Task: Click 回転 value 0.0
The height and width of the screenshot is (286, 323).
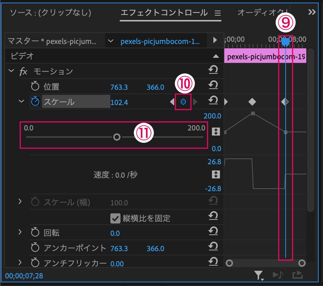Action: (x=115, y=233)
